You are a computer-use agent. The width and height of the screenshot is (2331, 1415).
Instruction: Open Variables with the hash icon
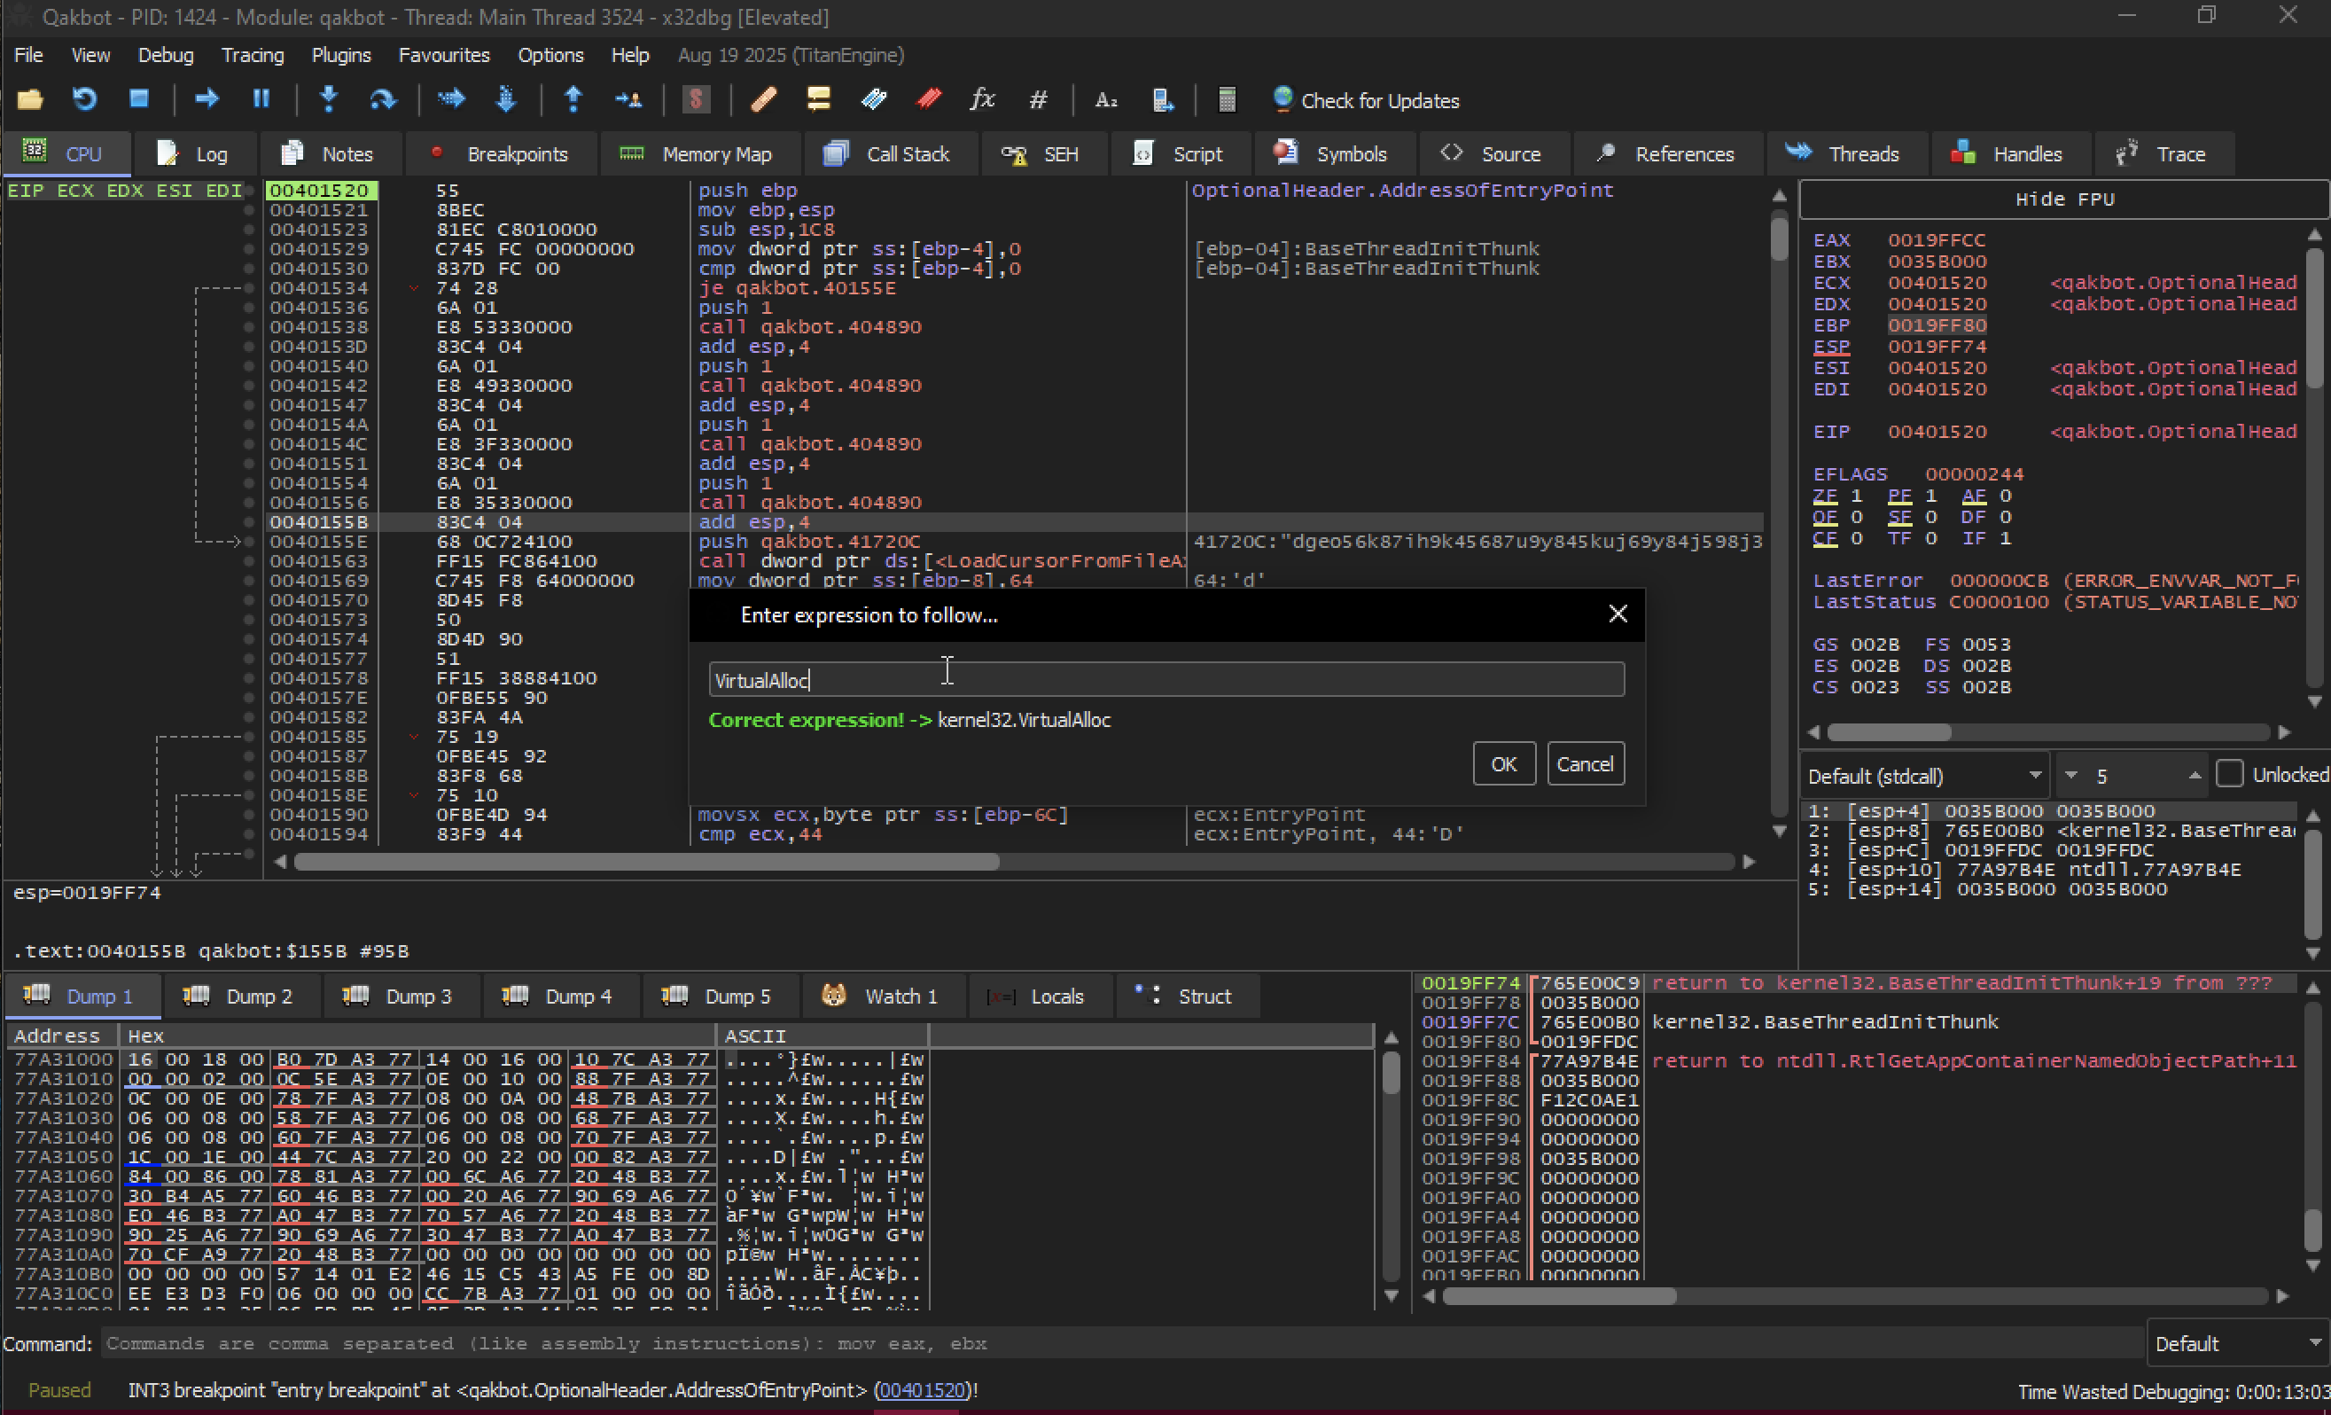click(x=1038, y=99)
